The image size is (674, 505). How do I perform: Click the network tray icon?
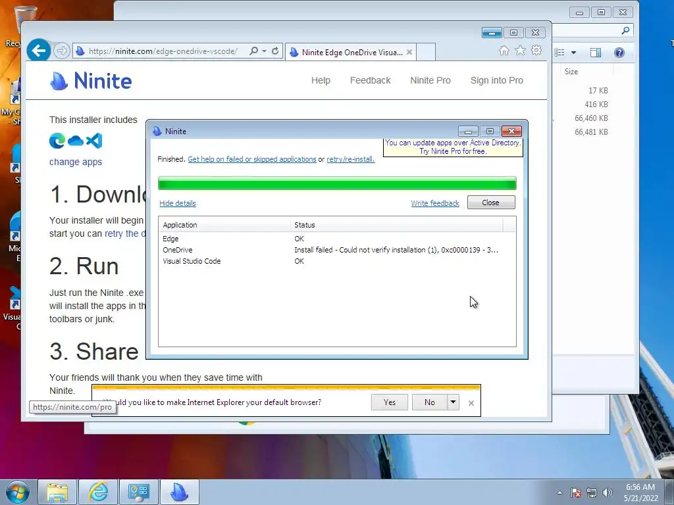592,493
